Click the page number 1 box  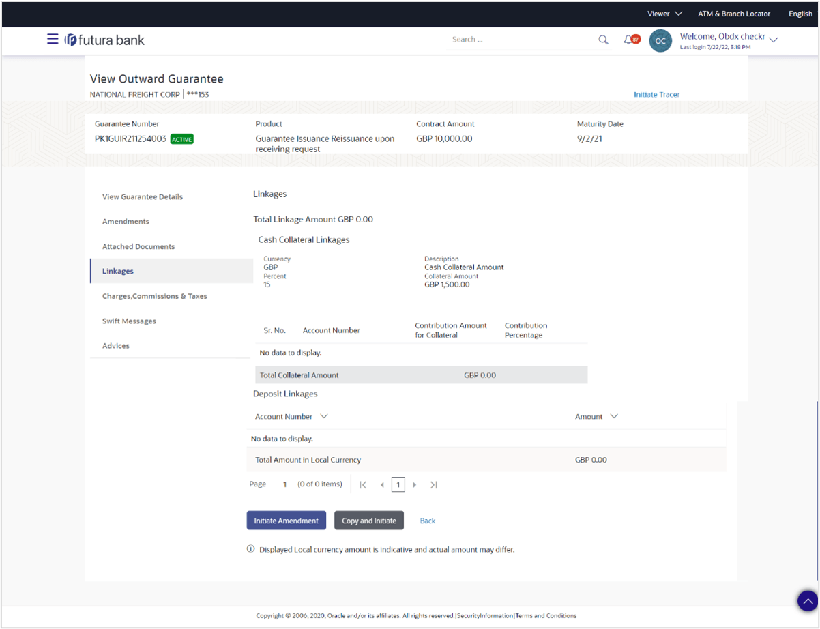pyautogui.click(x=398, y=484)
